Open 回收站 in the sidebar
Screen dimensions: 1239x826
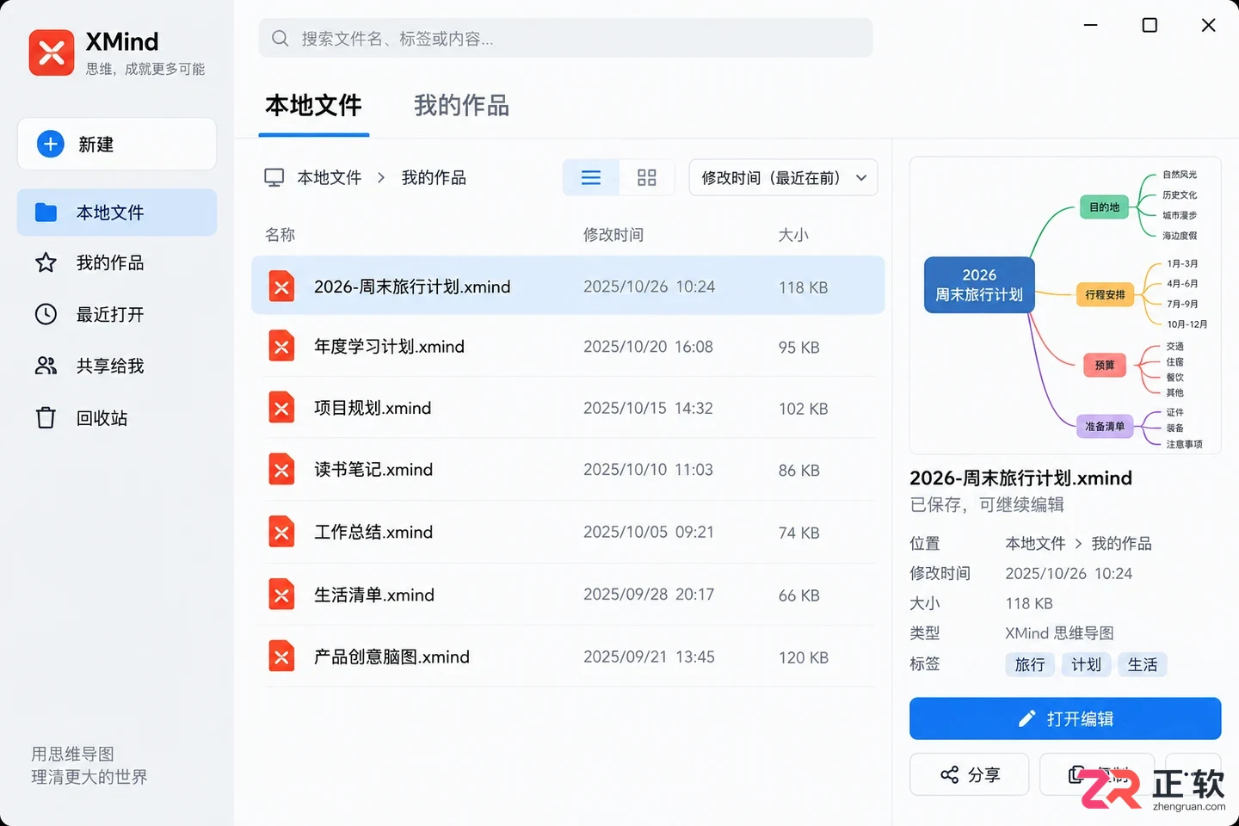pos(117,418)
